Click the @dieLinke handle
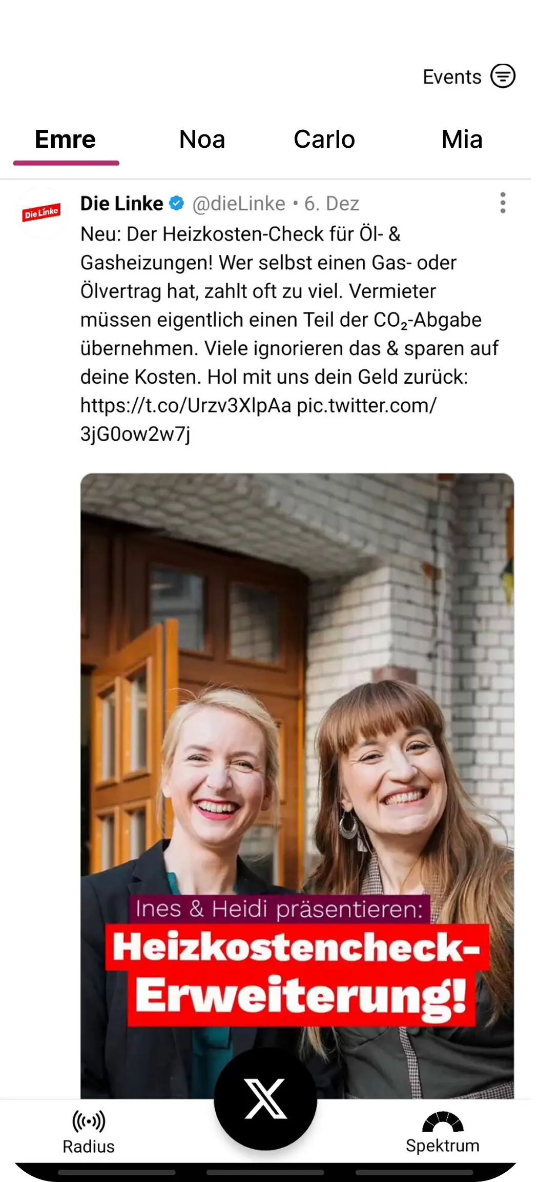Image resolution: width=539 pixels, height=1182 pixels. (x=239, y=204)
